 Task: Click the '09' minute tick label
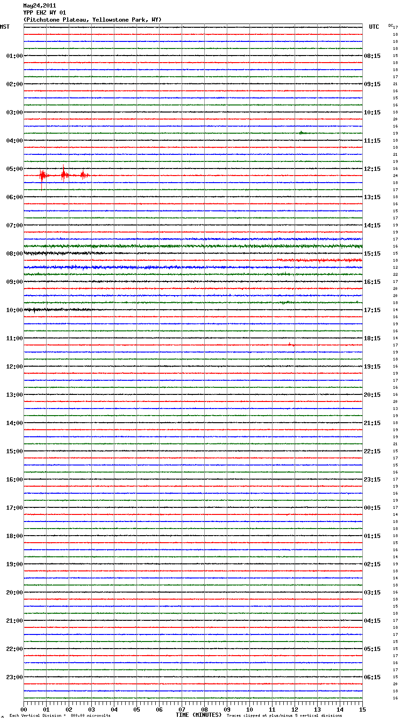click(x=227, y=709)
